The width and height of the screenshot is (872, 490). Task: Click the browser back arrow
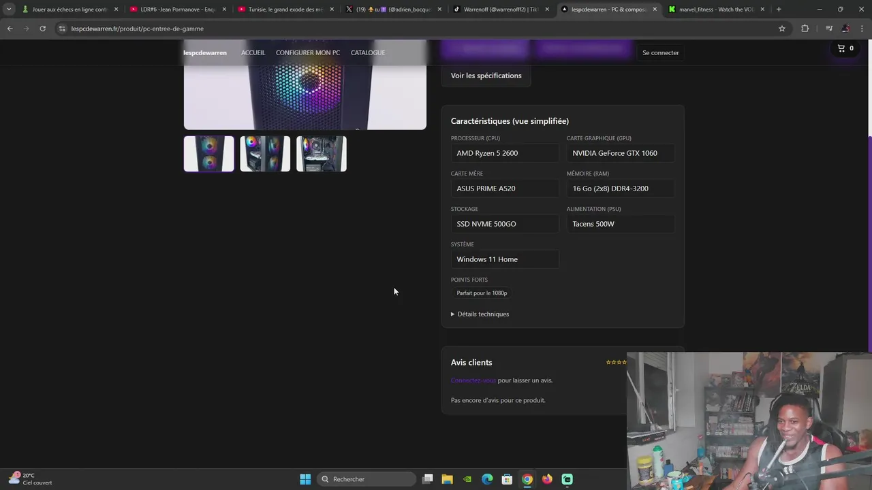pyautogui.click(x=10, y=29)
